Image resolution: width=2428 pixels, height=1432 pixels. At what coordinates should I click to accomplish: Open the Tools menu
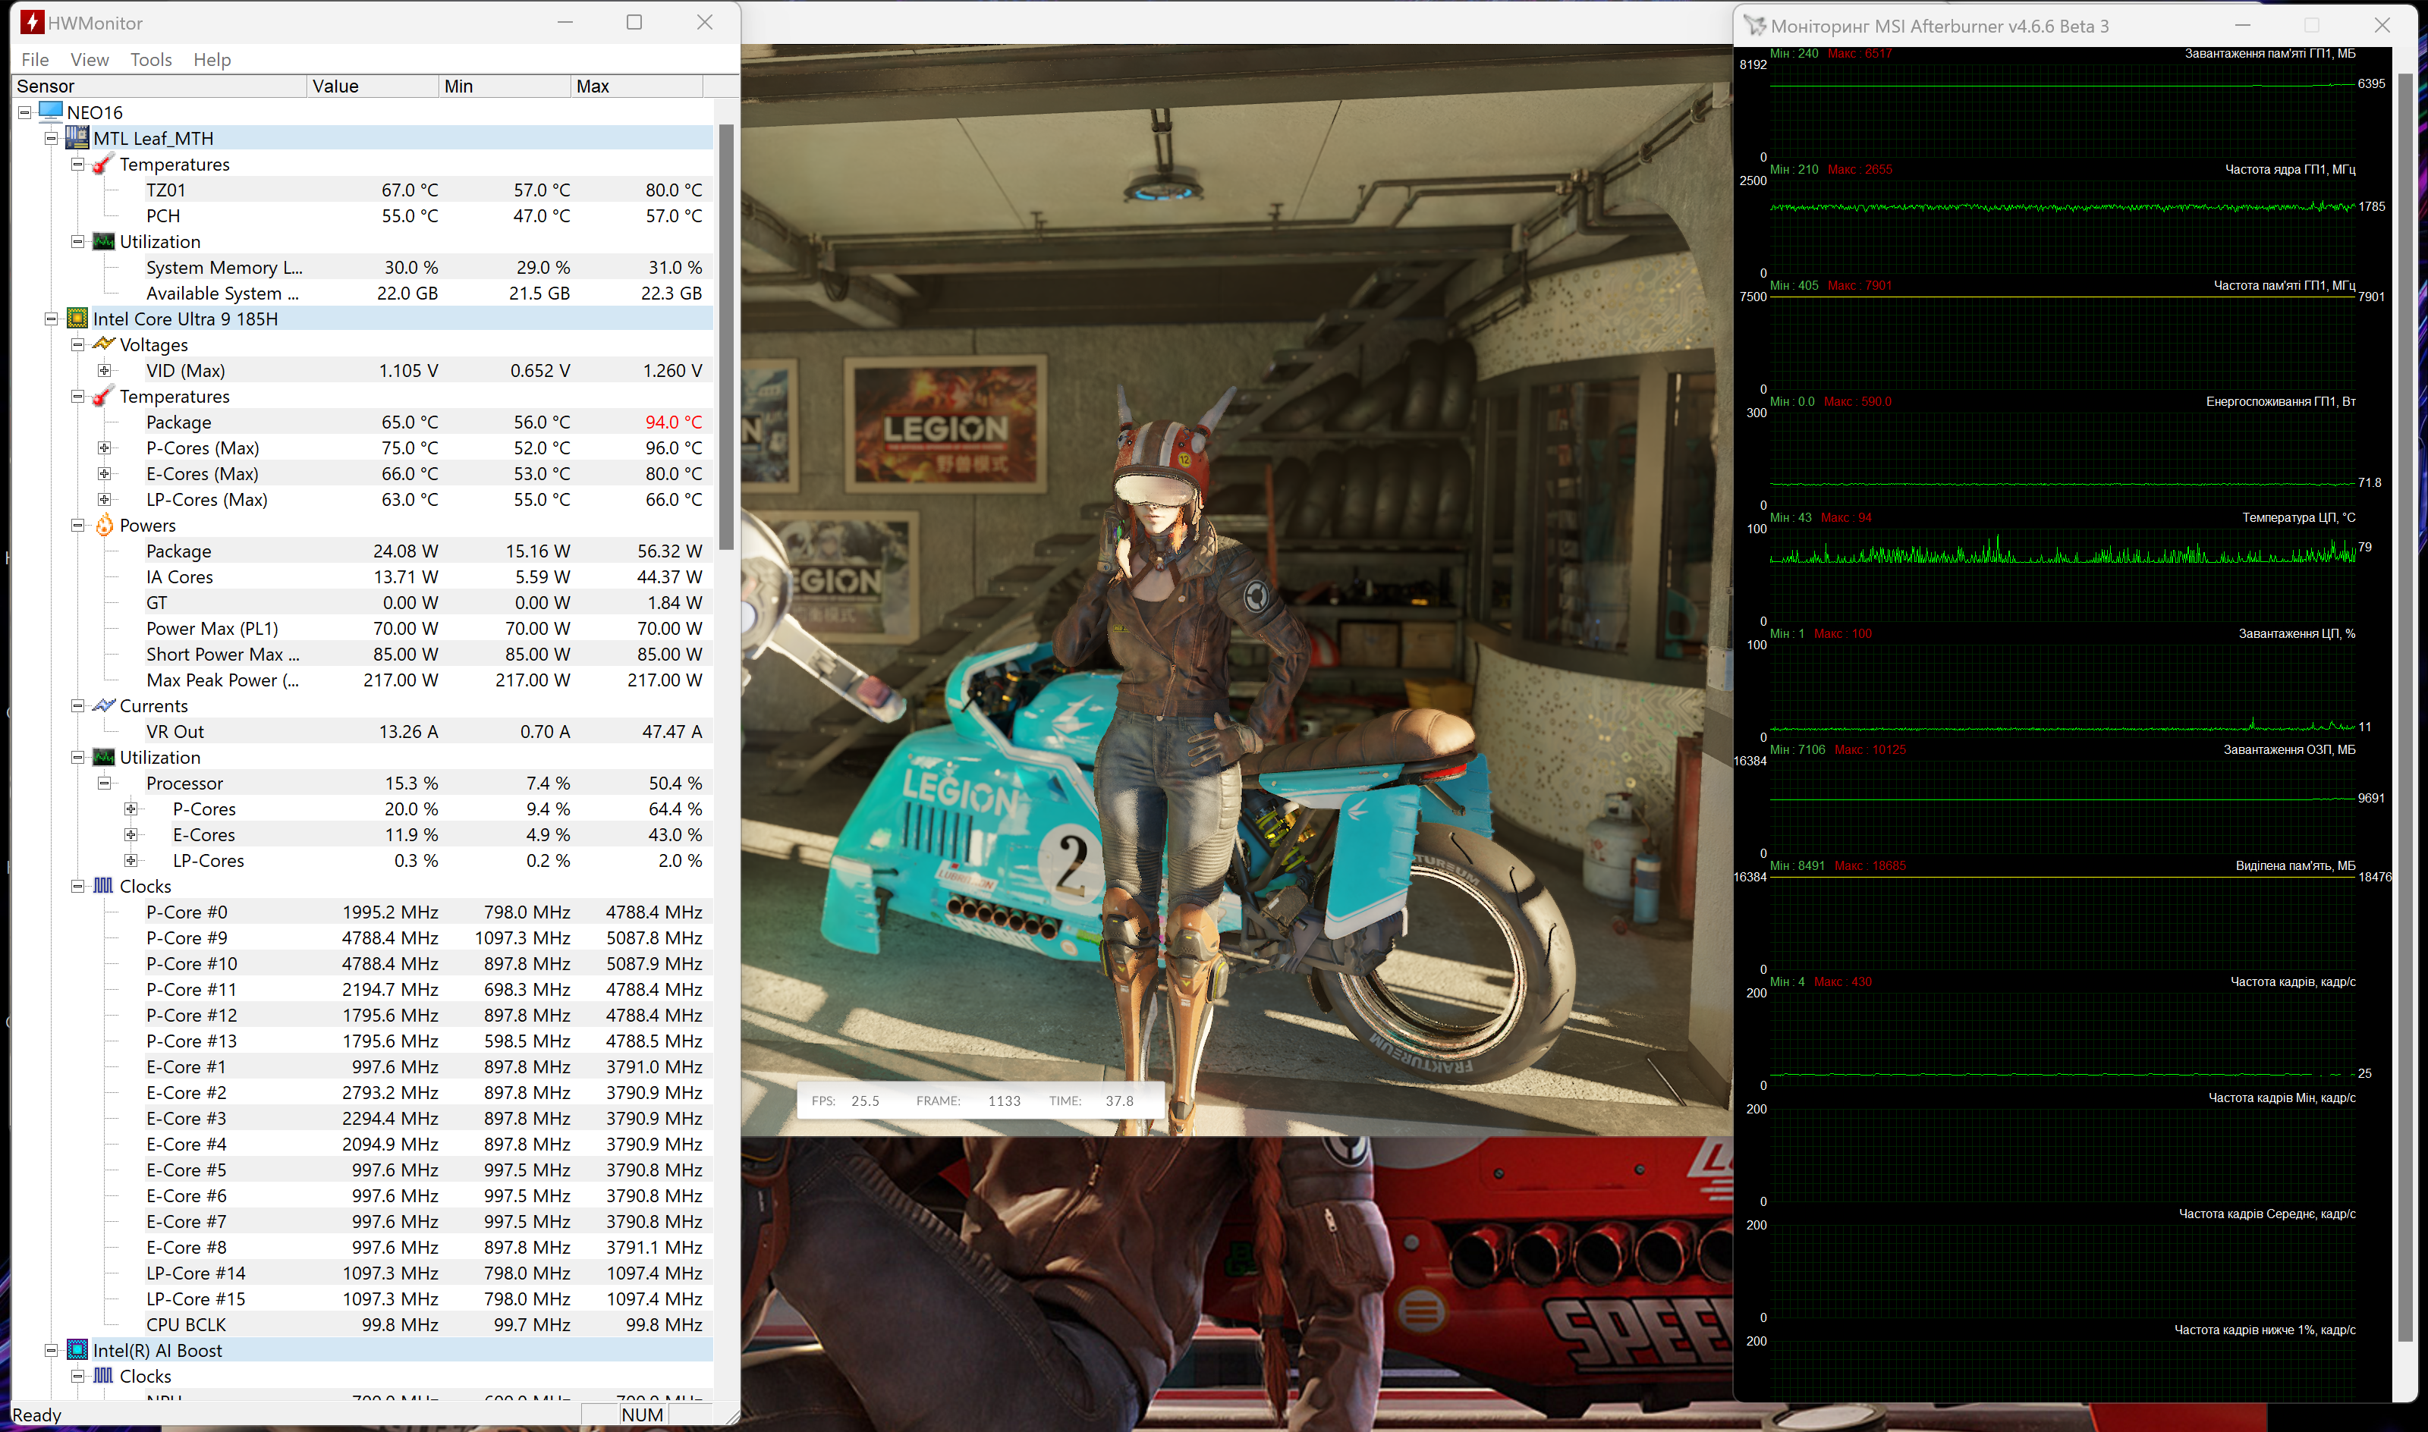(x=150, y=60)
